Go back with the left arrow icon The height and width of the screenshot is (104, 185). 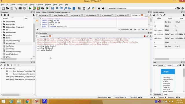99,8
